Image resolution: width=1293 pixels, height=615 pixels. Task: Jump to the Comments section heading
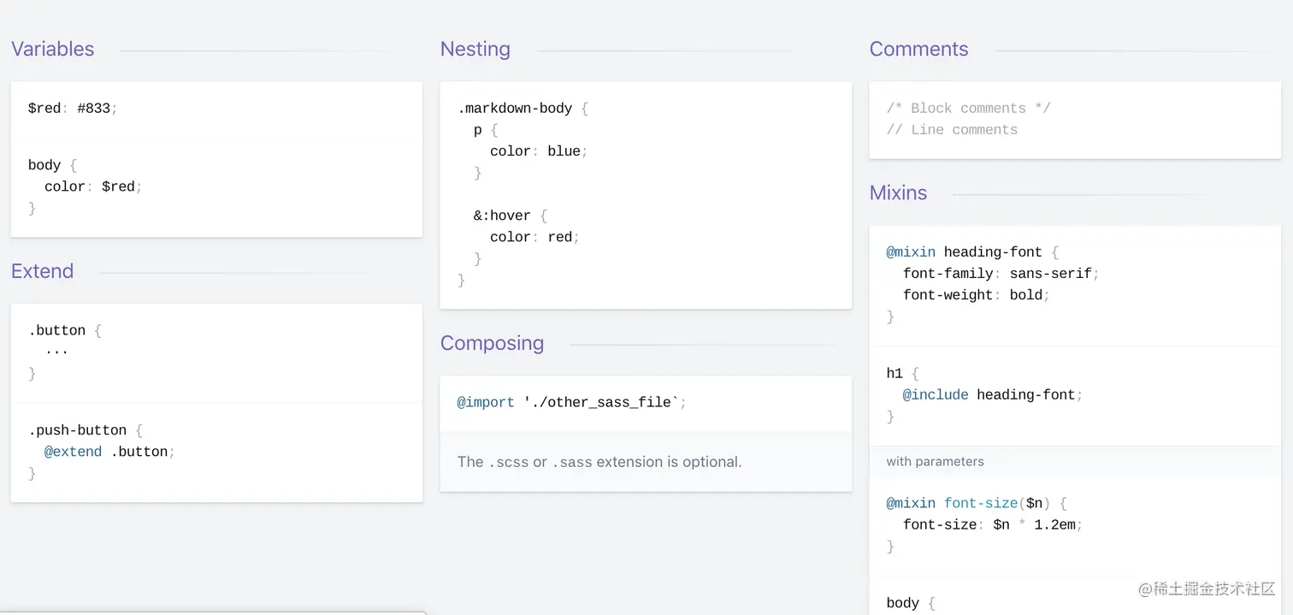point(918,50)
